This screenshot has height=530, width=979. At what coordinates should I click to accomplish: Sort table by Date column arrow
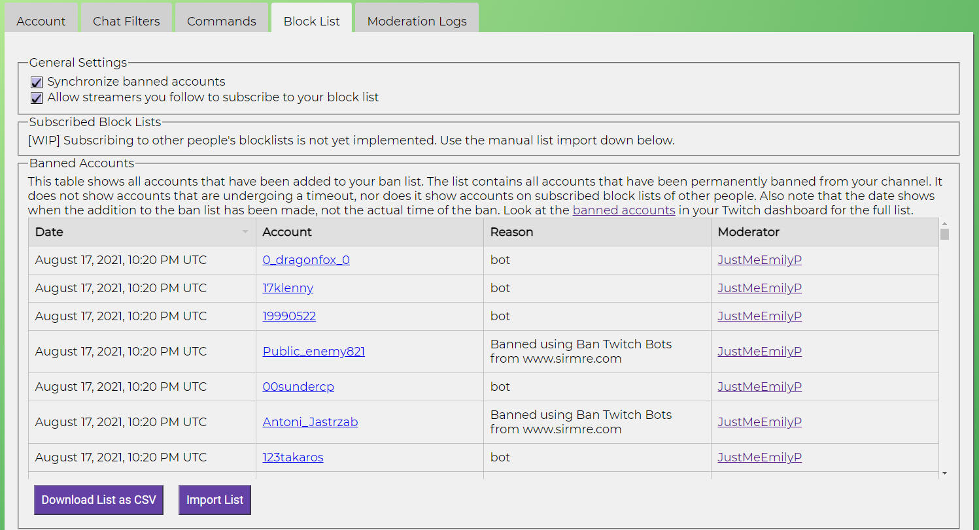(x=245, y=232)
